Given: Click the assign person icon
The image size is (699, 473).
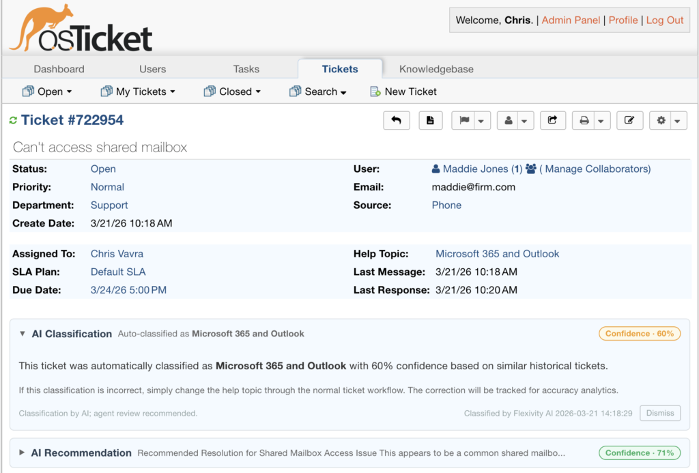Looking at the screenshot, I should tap(508, 121).
